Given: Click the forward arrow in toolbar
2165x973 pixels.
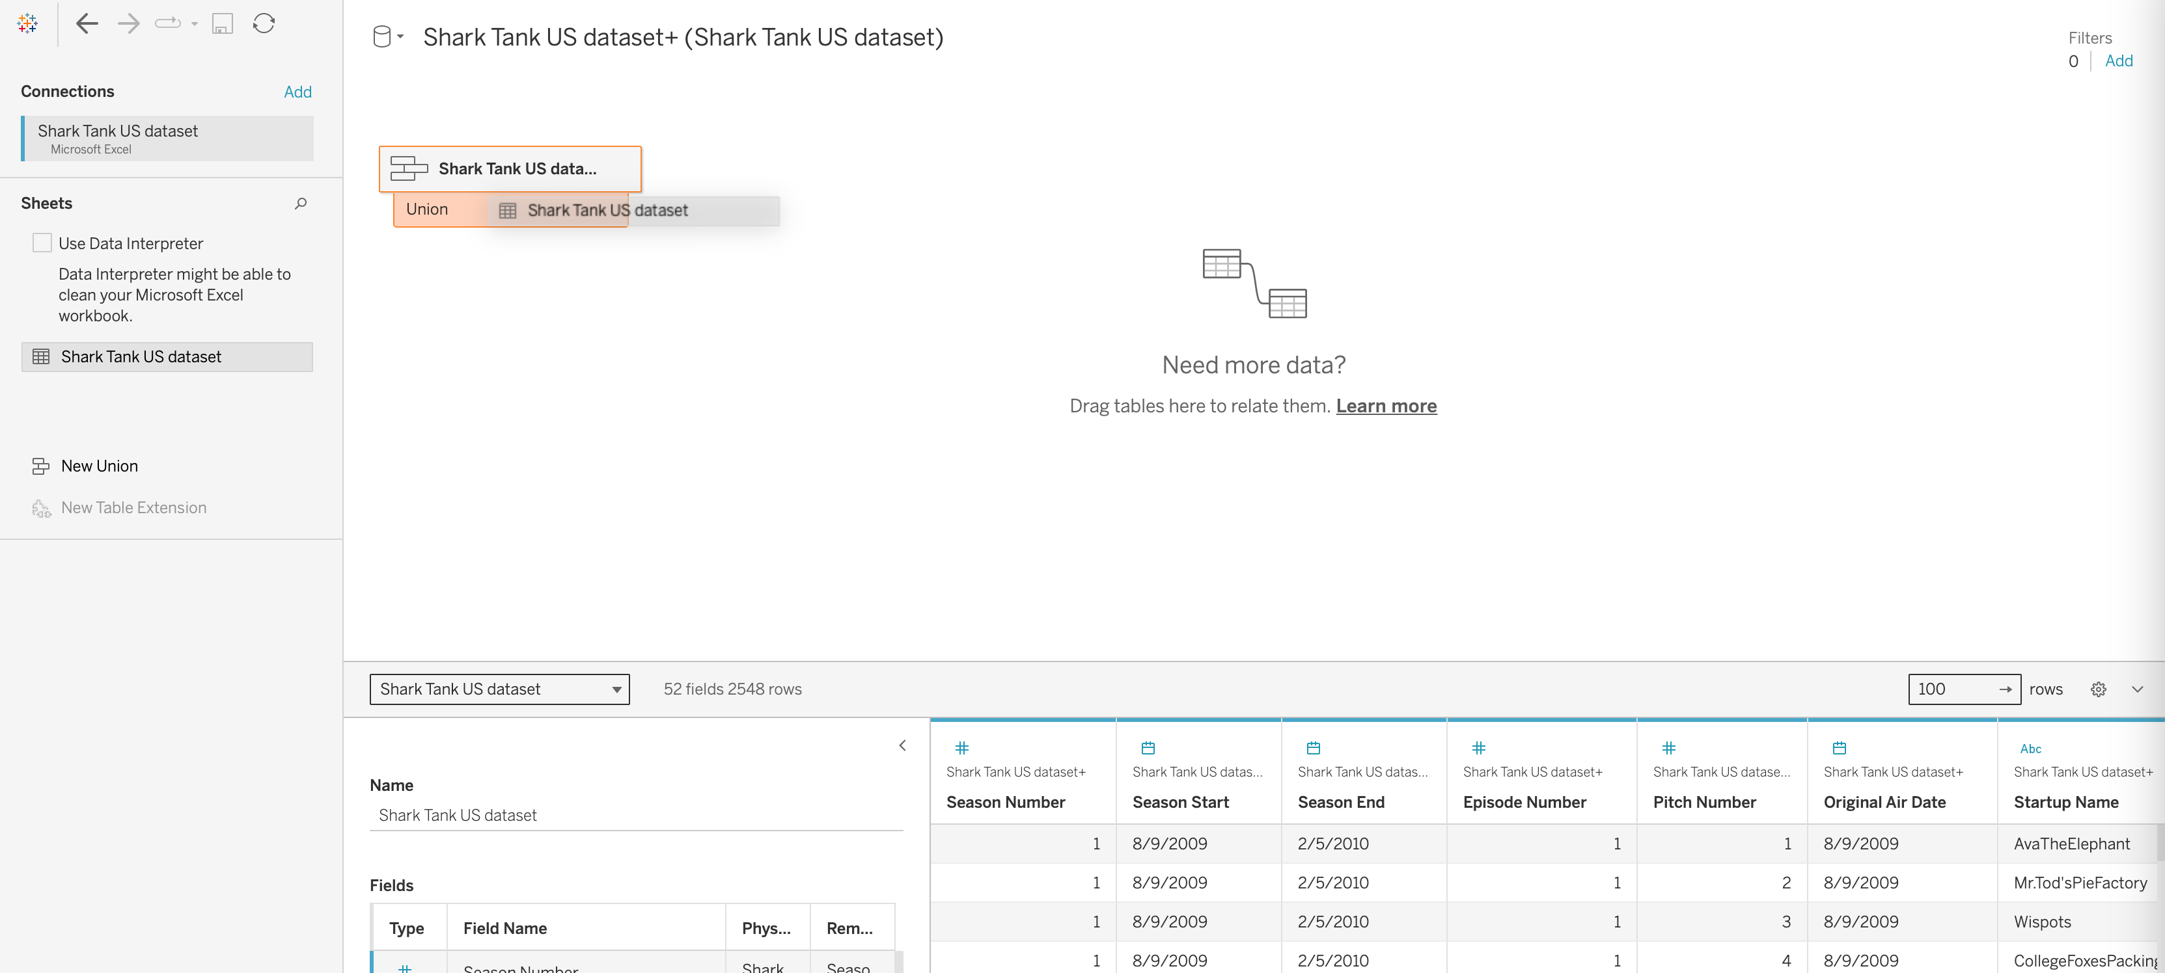Looking at the screenshot, I should tap(129, 23).
